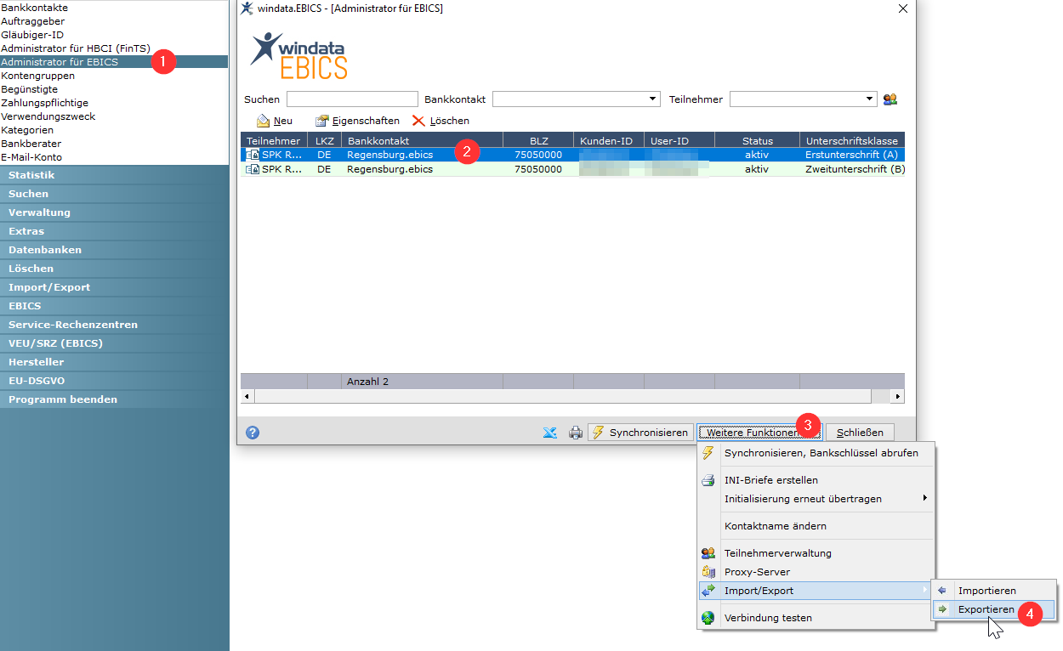
Task: Click the Synchronisieren button in the bottom bar
Action: (x=640, y=433)
